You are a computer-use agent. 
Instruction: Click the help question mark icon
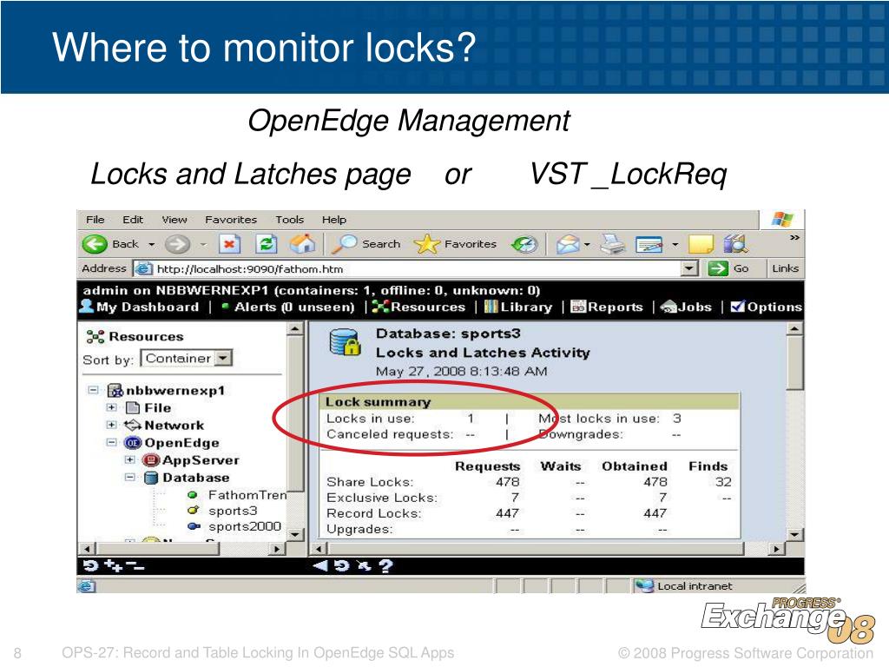point(385,565)
